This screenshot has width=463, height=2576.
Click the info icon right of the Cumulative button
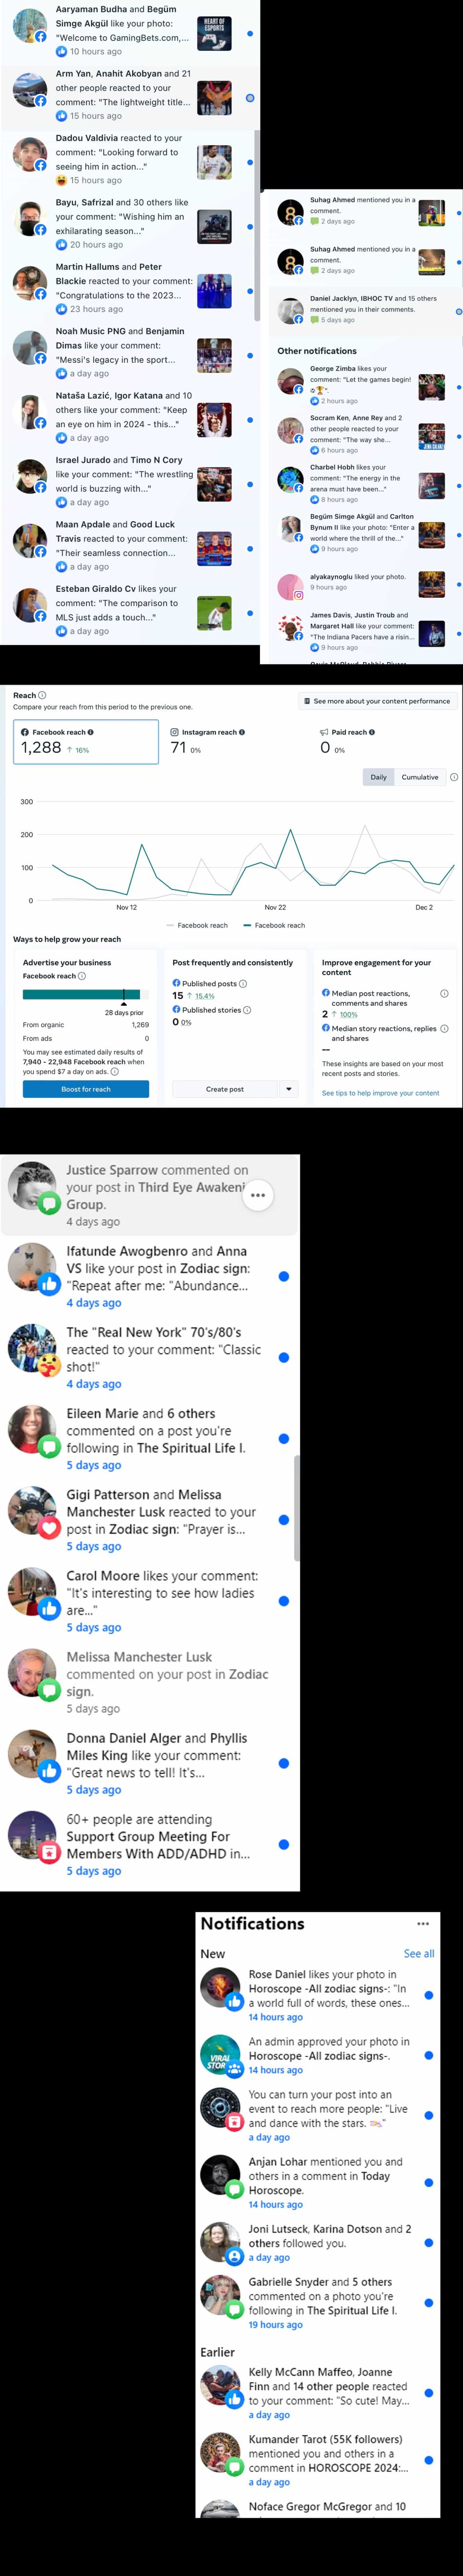(454, 777)
